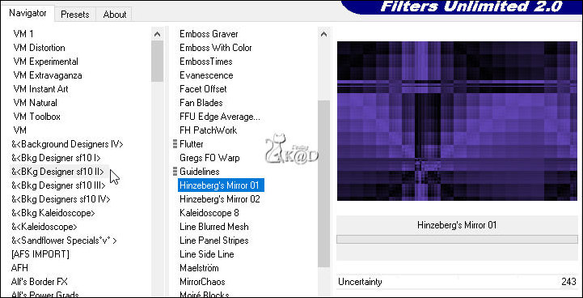Select &<BKg Designer sf10 II> category

(x=58, y=172)
